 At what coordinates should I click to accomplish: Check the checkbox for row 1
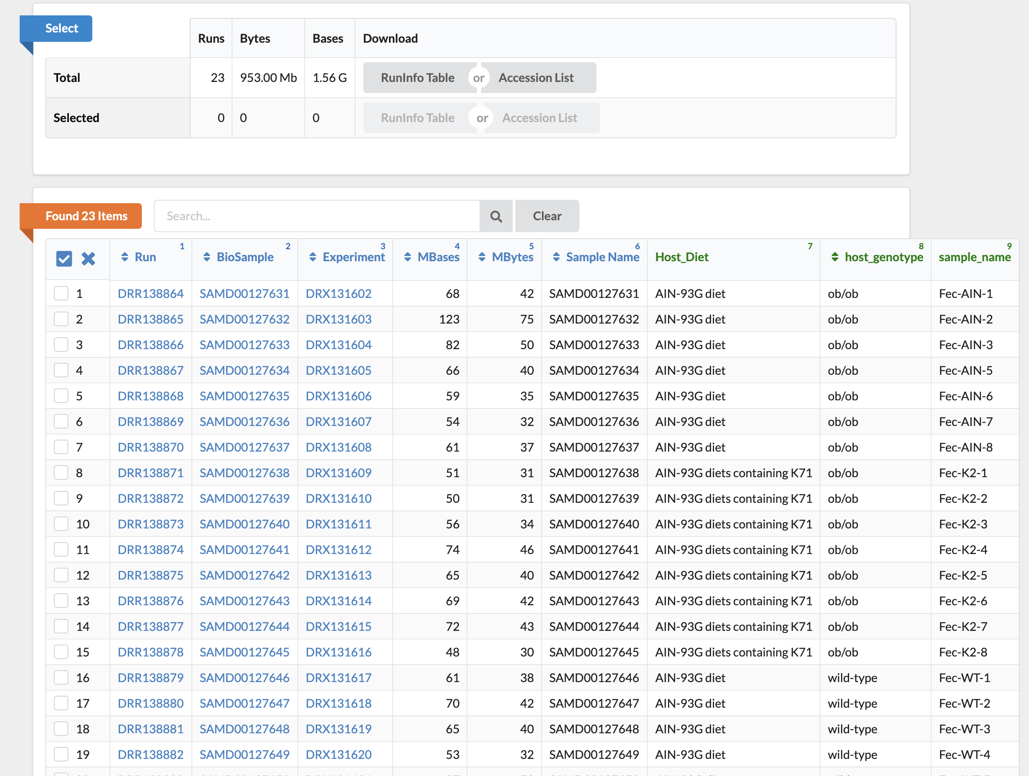pos(61,293)
